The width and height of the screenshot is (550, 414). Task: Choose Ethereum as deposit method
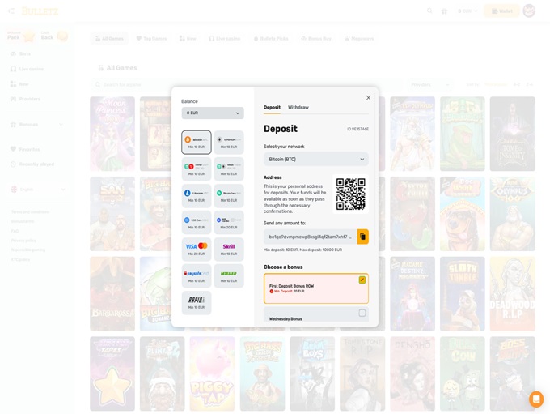pyautogui.click(x=229, y=142)
